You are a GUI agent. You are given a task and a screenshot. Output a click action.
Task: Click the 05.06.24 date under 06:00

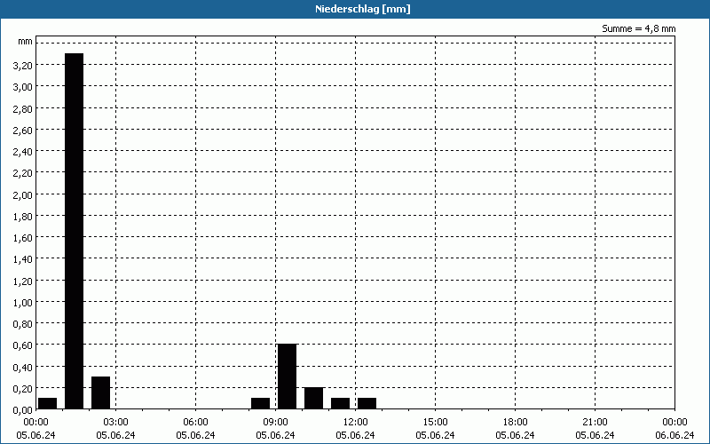[x=195, y=435]
